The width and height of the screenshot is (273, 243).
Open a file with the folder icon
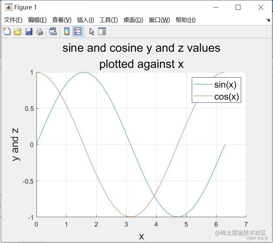pos(18,32)
